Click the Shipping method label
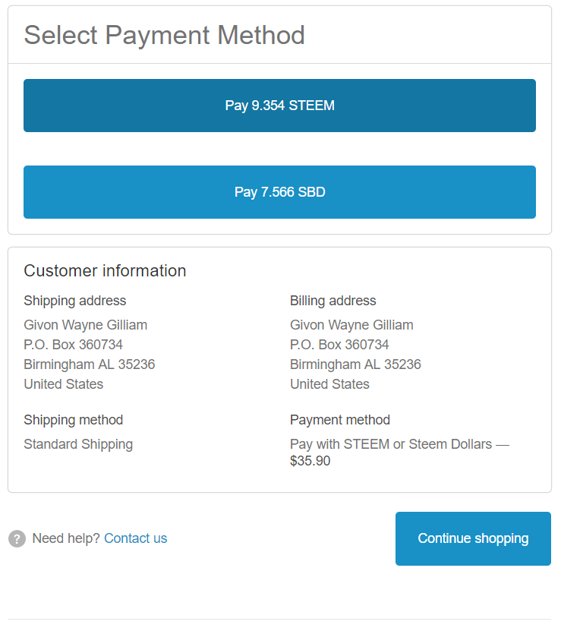Screen dimensions: 561x631 [x=73, y=420]
